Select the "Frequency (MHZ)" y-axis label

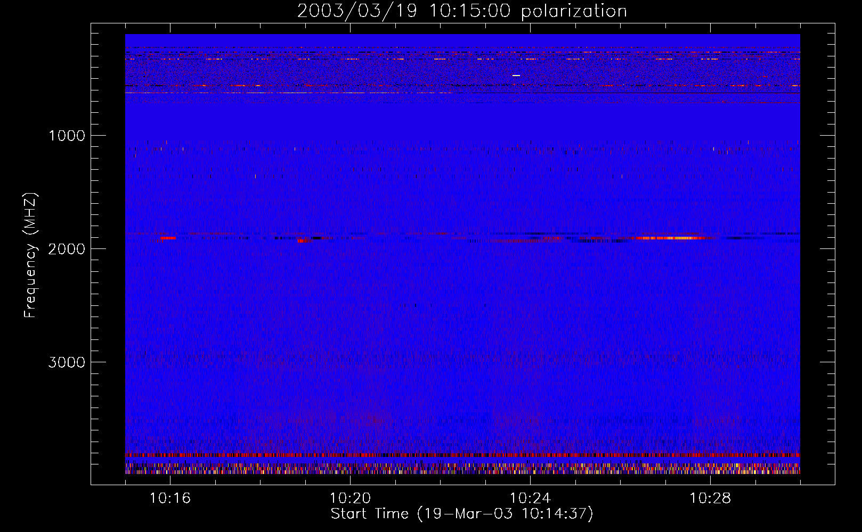pos(30,255)
